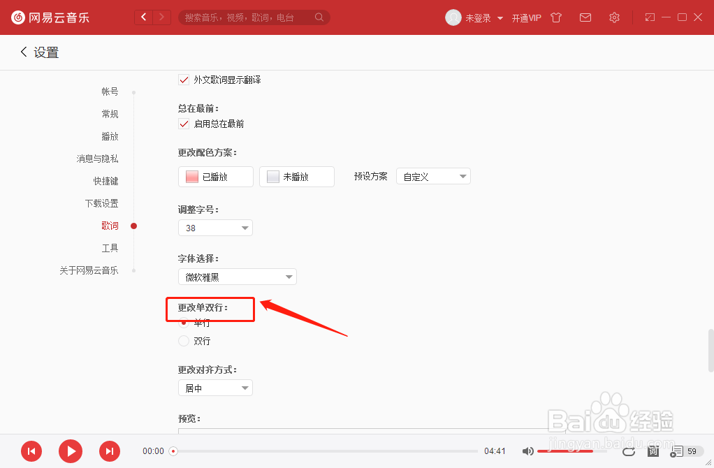Click the 开通VIP link
The width and height of the screenshot is (714, 468).
(527, 17)
